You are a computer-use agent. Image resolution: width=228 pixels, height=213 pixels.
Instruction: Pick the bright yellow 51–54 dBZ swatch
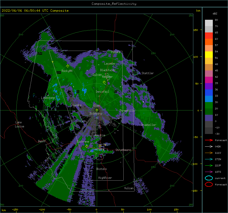click(x=209, y=55)
